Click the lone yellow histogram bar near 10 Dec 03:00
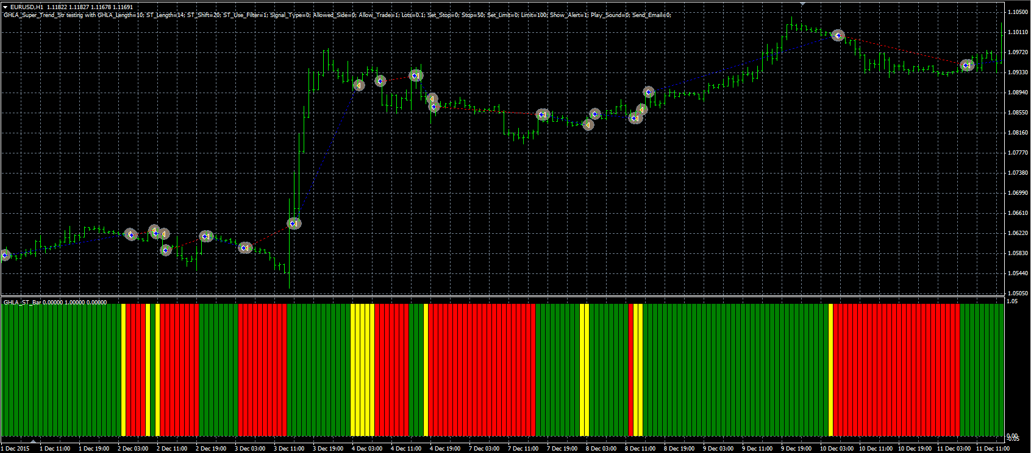This screenshot has width=1031, height=453. tap(830, 370)
